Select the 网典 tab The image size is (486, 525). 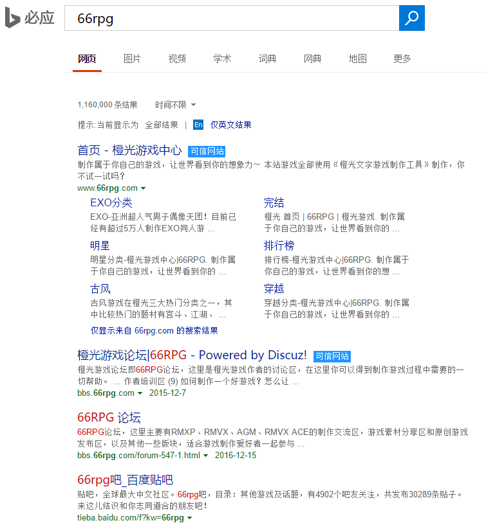pyautogui.click(x=312, y=59)
